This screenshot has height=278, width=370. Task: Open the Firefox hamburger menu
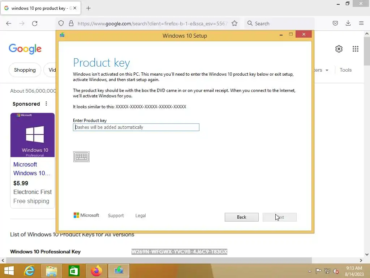click(x=361, y=23)
